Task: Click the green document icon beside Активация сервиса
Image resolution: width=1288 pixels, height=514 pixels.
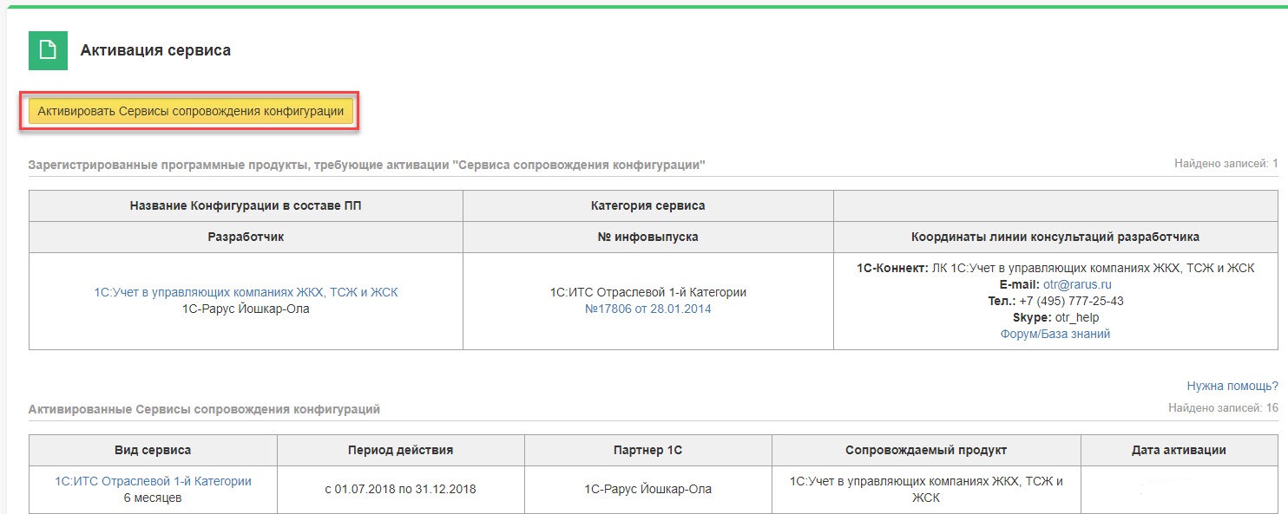Action: 48,50
